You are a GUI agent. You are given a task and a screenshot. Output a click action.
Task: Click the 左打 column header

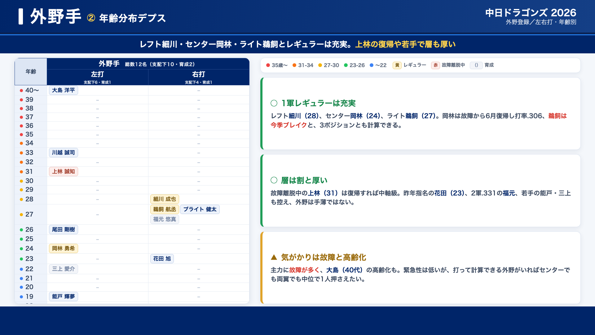point(97,77)
